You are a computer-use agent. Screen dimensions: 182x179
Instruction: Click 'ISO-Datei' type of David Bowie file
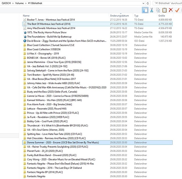(x=139, y=41)
